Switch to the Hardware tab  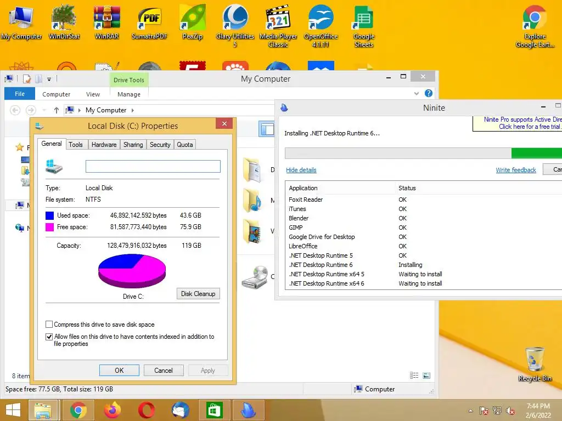(x=104, y=145)
